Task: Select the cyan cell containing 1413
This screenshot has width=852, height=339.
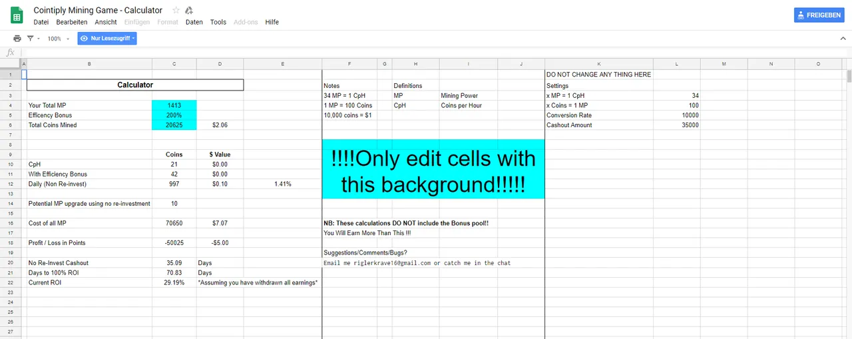Action: point(174,105)
